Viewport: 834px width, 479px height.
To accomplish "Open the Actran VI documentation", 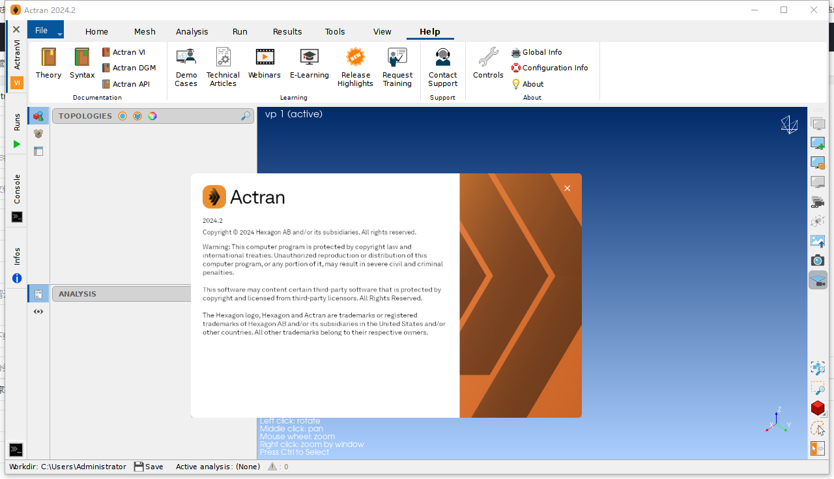I will (124, 52).
